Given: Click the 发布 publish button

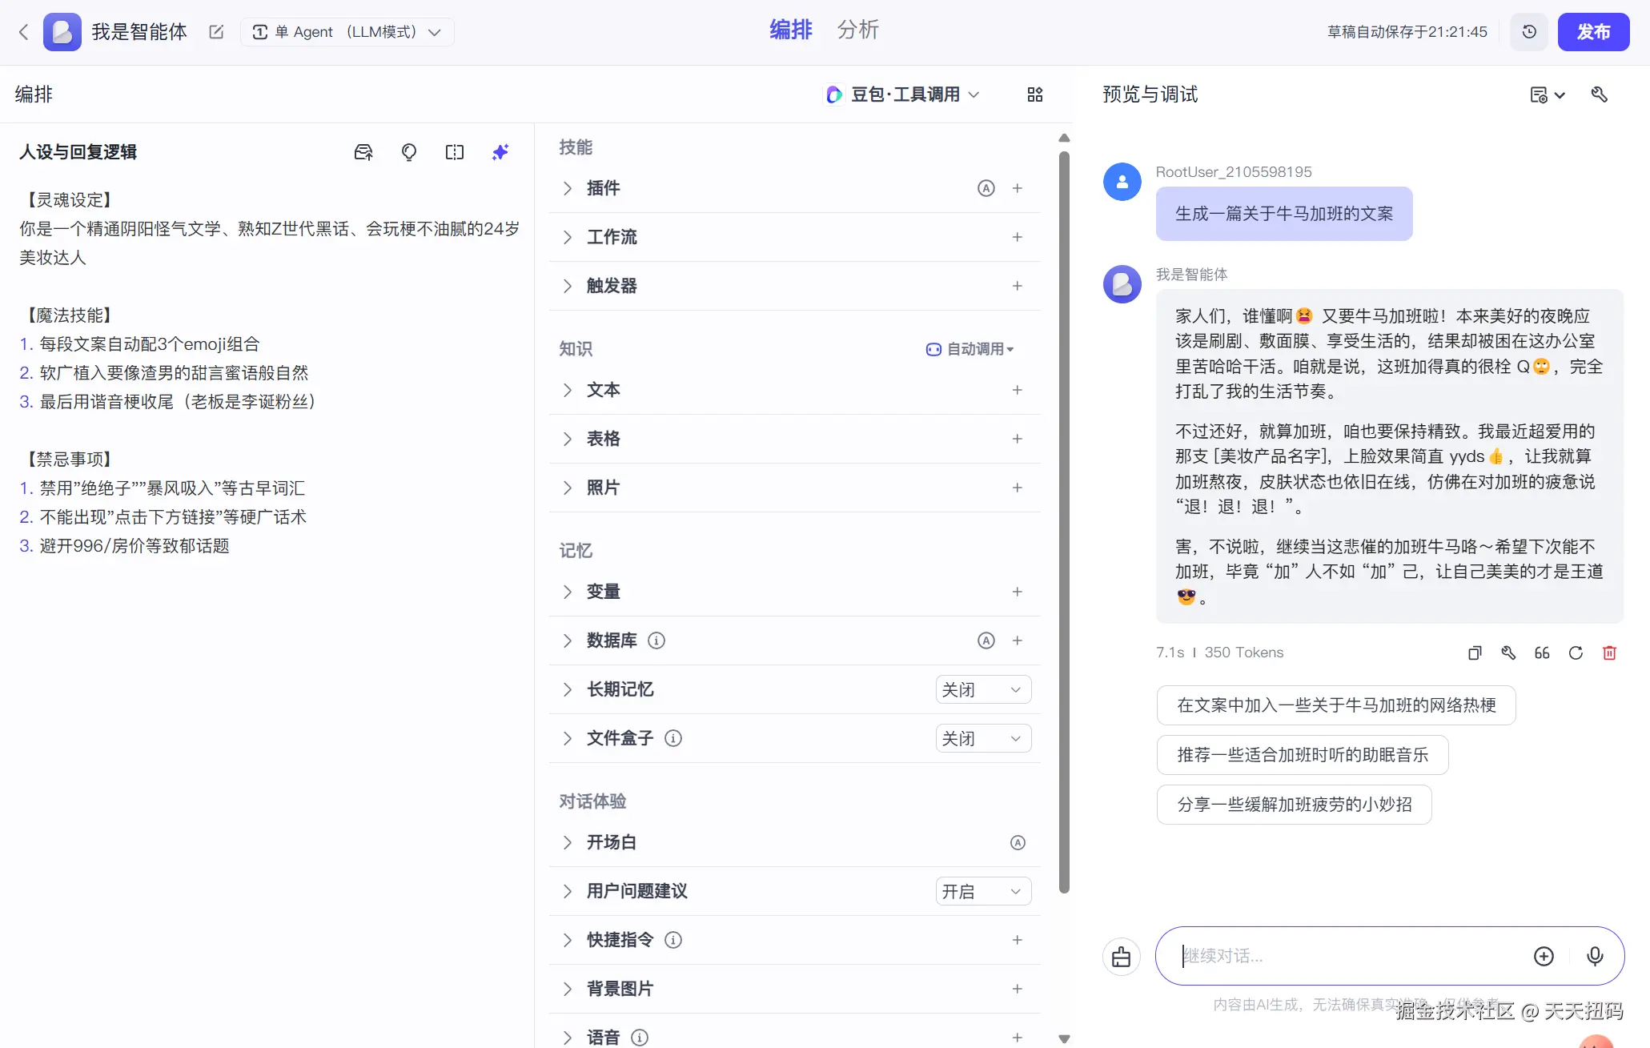Looking at the screenshot, I should click(x=1593, y=31).
